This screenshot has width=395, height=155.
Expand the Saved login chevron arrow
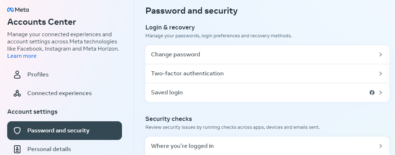[381, 93]
